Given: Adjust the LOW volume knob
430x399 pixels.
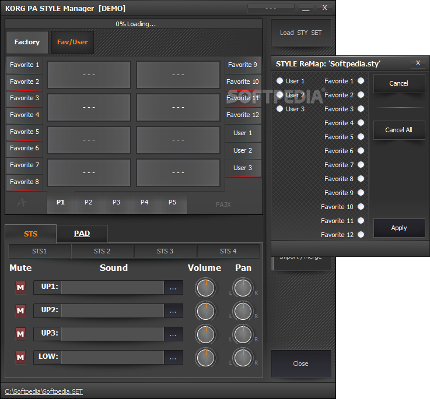Looking at the screenshot, I should (x=206, y=358).
